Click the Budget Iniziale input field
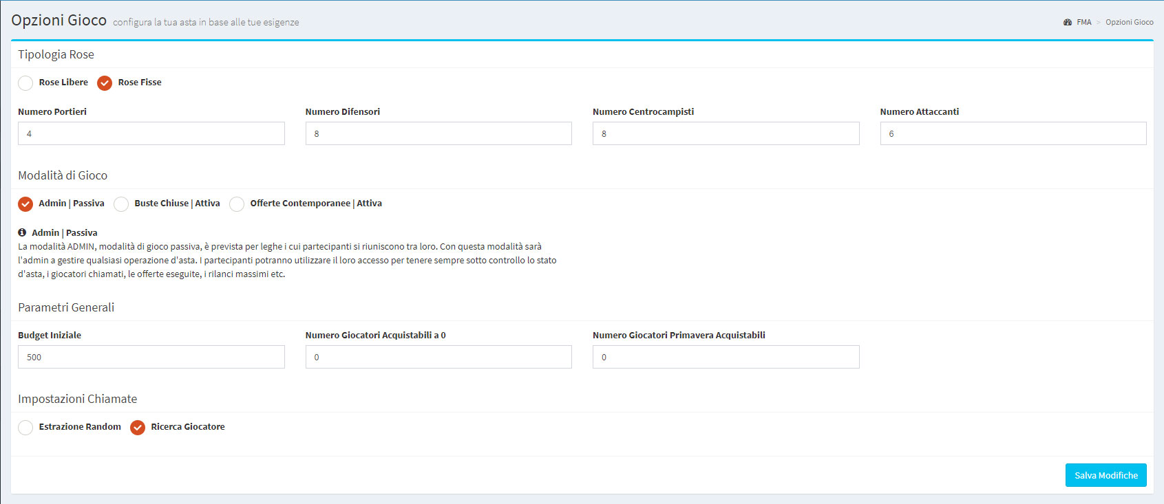This screenshot has height=504, width=1164. [x=151, y=357]
